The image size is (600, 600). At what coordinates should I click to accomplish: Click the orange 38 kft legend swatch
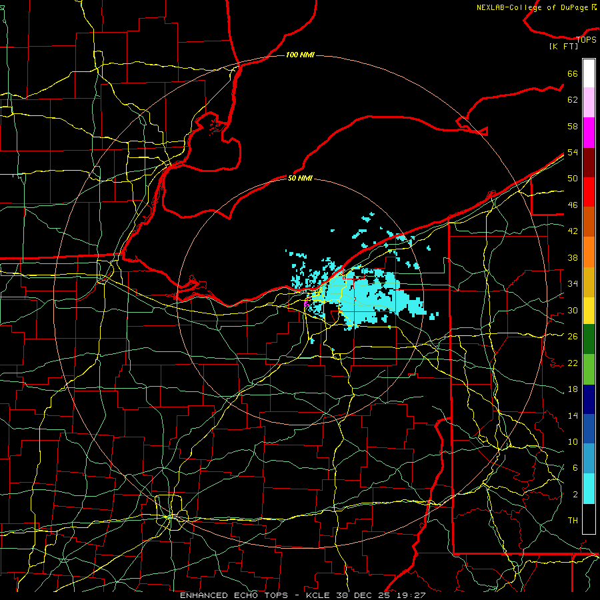(x=589, y=252)
